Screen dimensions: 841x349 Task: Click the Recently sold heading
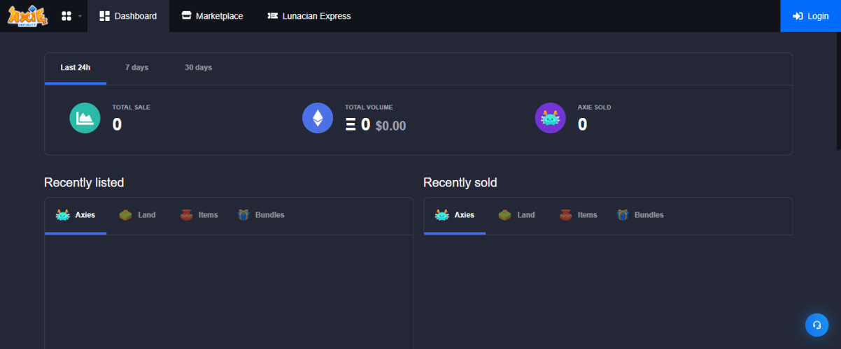click(460, 183)
